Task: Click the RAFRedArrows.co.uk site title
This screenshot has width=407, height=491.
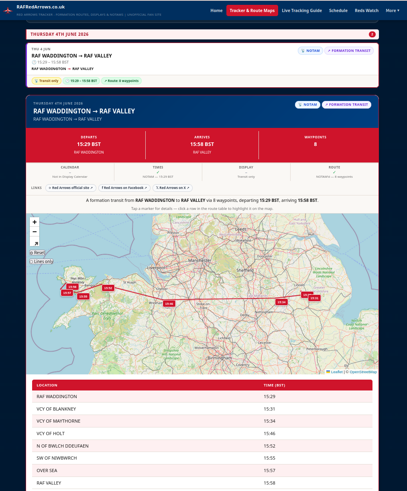Action: [41, 7]
